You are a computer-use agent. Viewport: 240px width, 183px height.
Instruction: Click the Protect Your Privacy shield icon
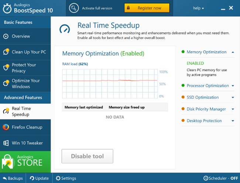[6, 67]
